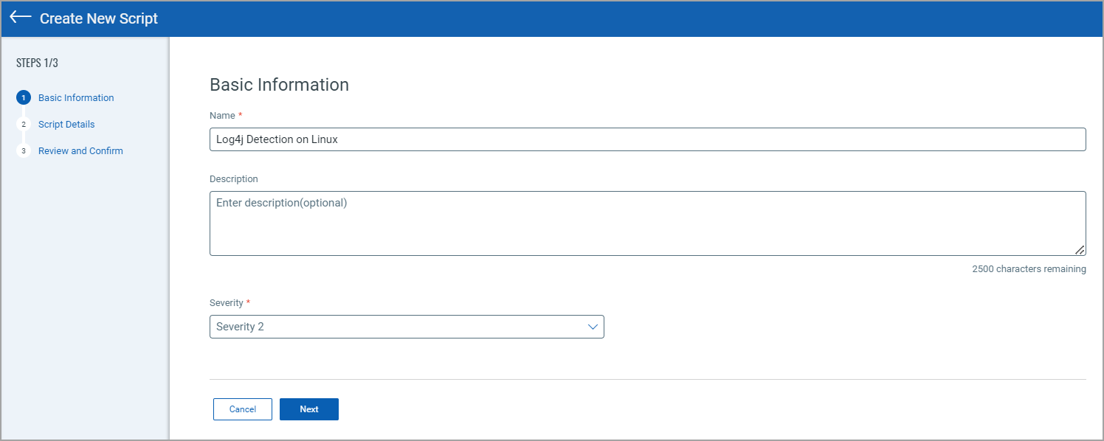Select the Basic Information step link
The height and width of the screenshot is (441, 1104).
[x=76, y=97]
